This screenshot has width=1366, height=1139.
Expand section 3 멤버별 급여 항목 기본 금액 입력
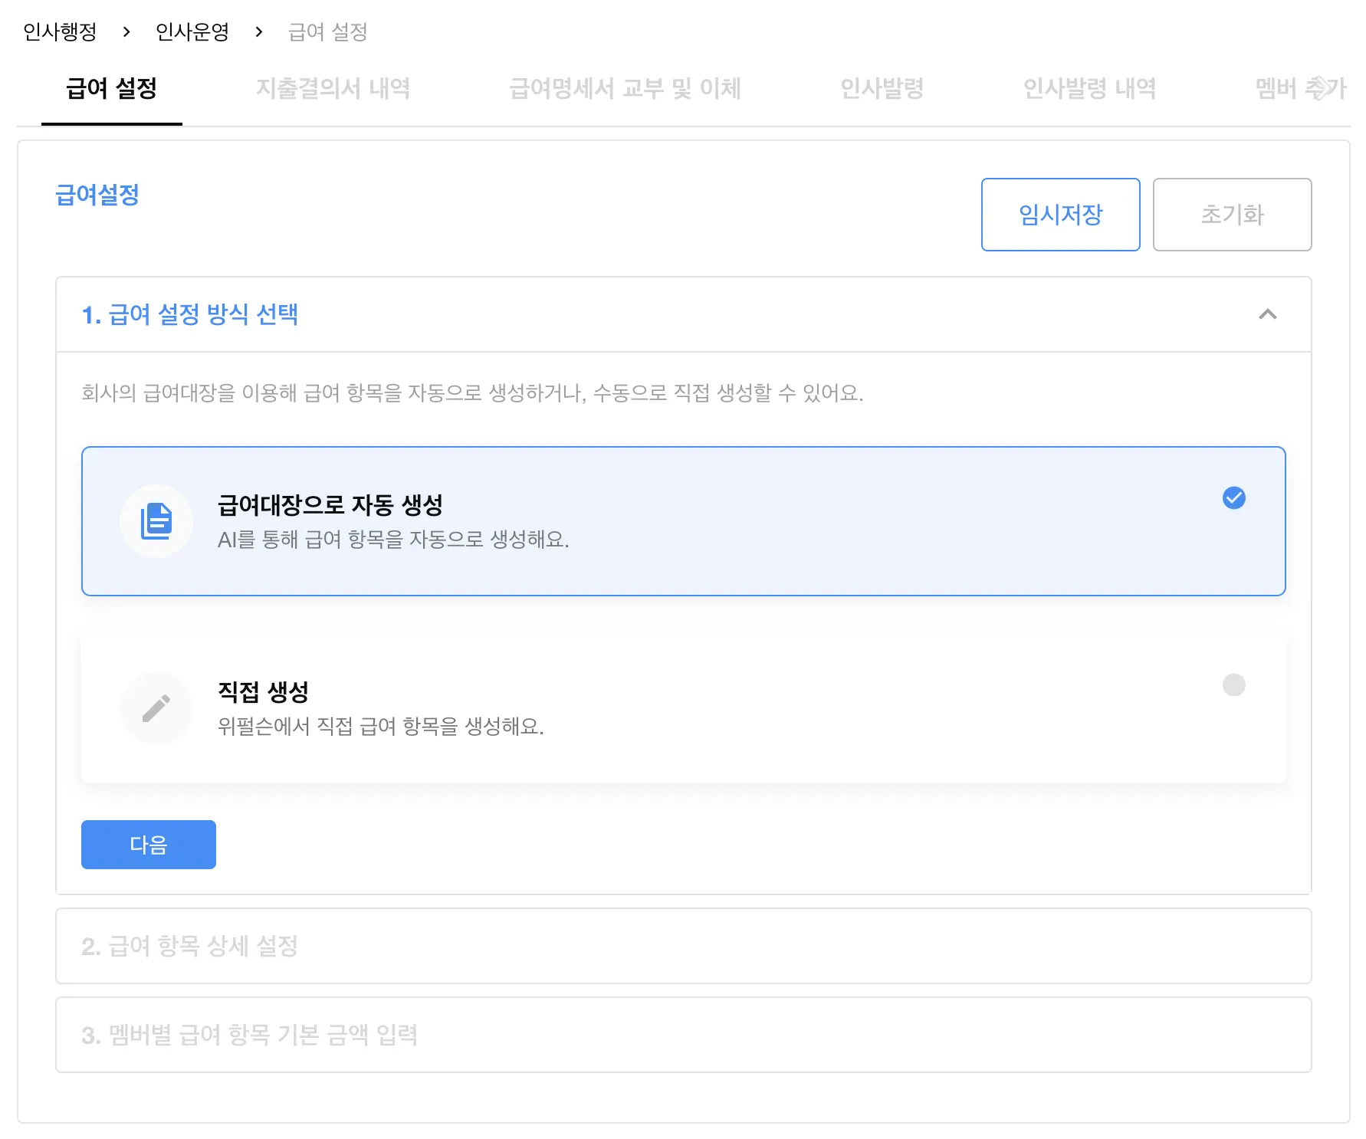pos(682,1035)
